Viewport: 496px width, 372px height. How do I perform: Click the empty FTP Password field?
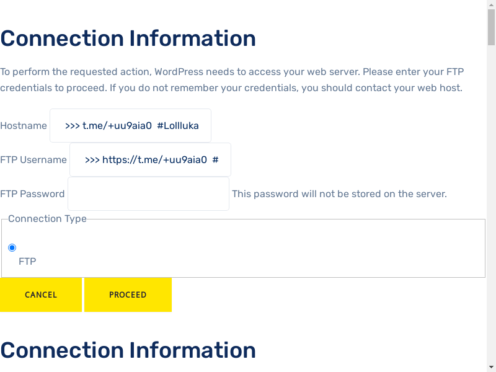148,194
